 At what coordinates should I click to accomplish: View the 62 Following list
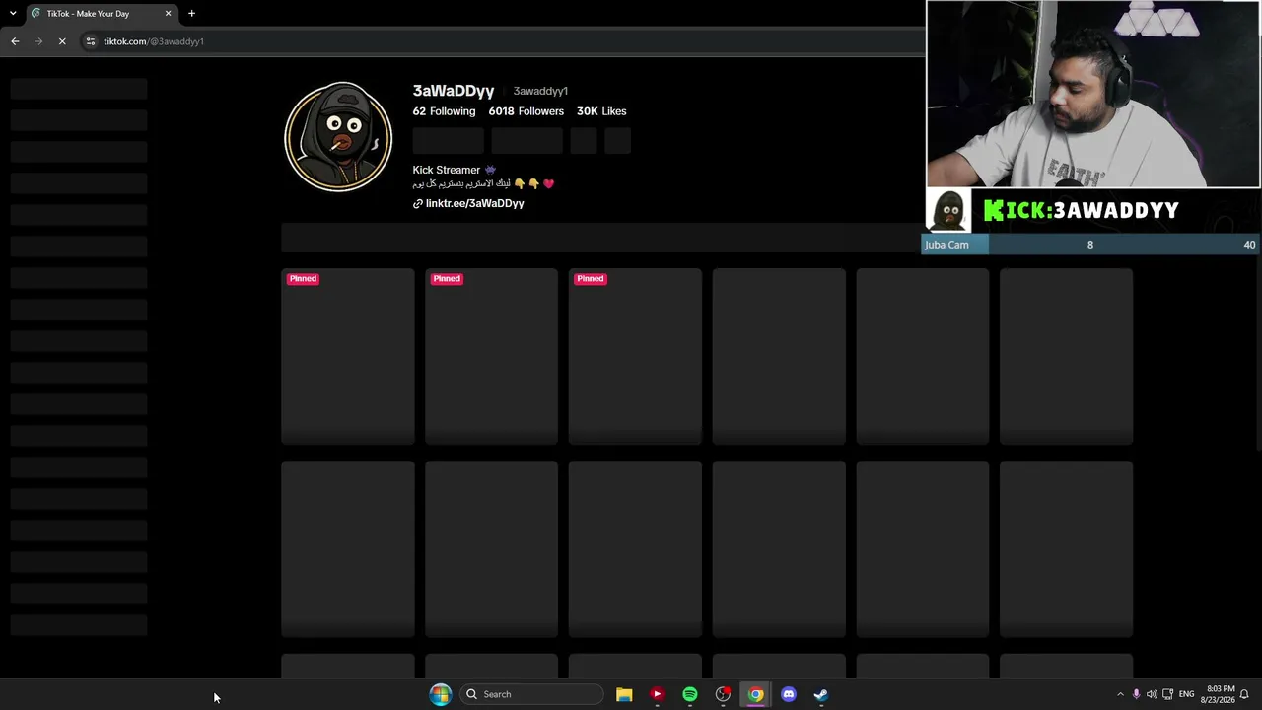pos(444,111)
